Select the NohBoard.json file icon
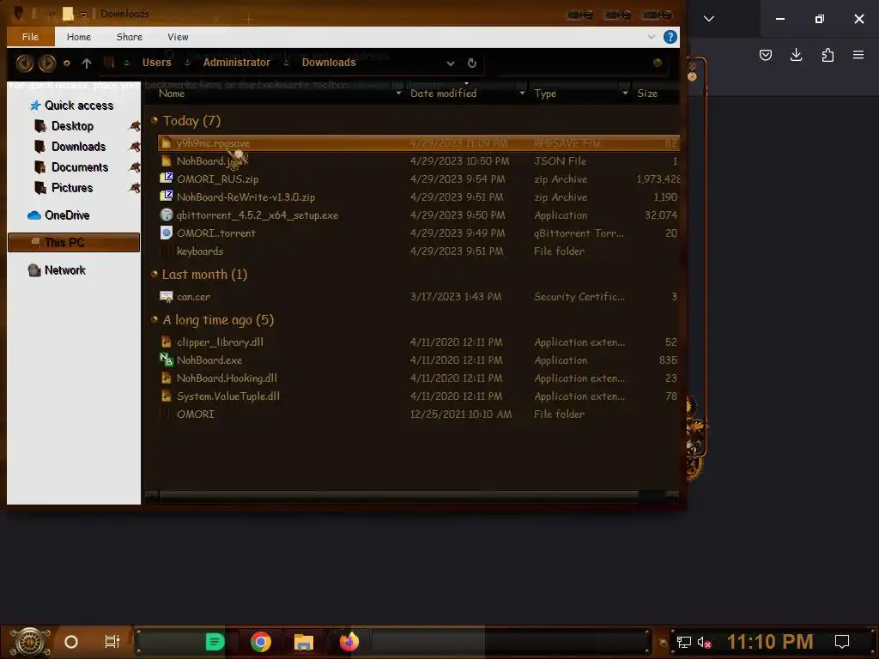 (166, 160)
